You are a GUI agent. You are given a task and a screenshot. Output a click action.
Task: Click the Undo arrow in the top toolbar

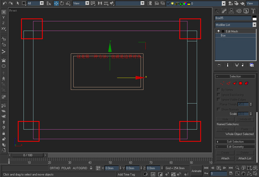[x=5, y=3]
